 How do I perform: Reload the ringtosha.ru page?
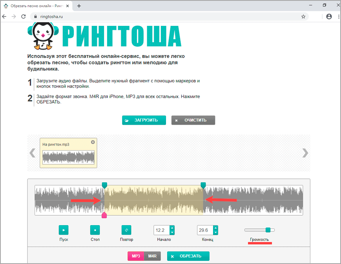pos(23,16)
